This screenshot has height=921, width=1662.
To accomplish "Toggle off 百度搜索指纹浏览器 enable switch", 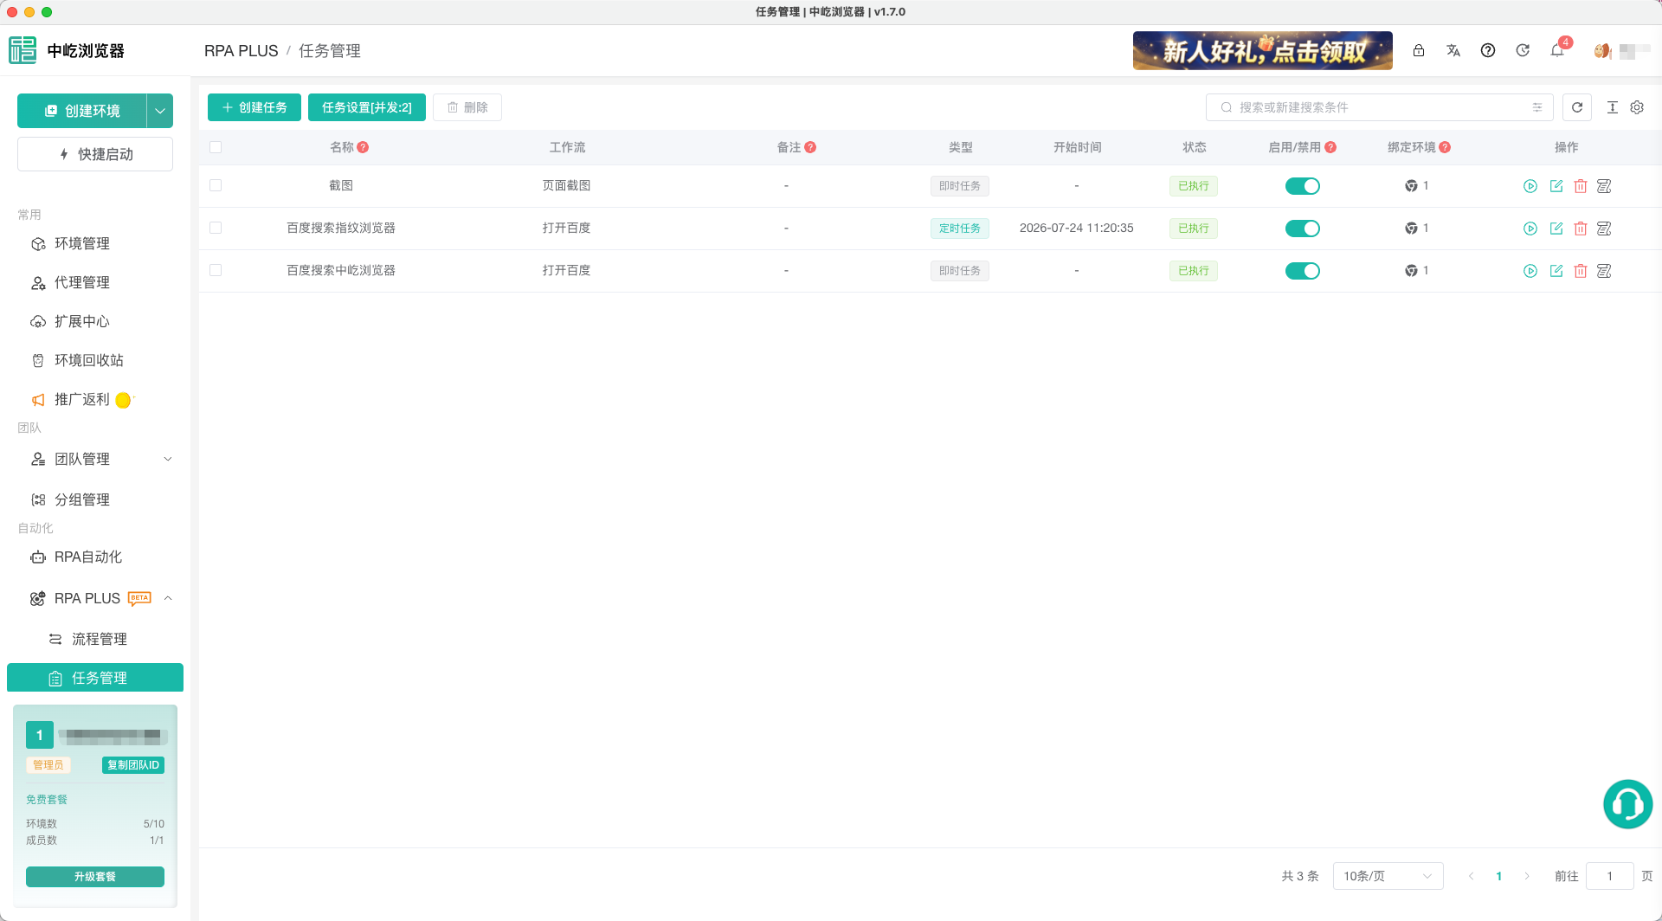I will [x=1303, y=229].
